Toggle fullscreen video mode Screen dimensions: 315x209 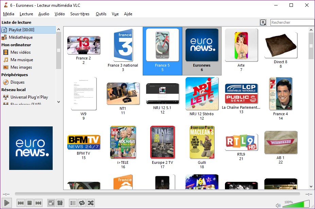(x=51, y=203)
